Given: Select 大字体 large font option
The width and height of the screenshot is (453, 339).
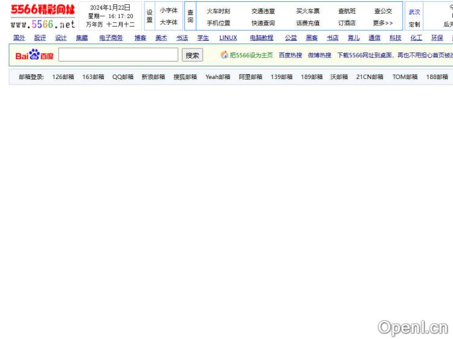Looking at the screenshot, I should click(169, 22).
